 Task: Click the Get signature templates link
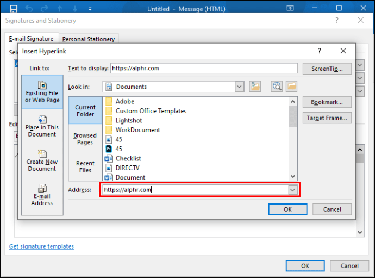click(x=41, y=246)
